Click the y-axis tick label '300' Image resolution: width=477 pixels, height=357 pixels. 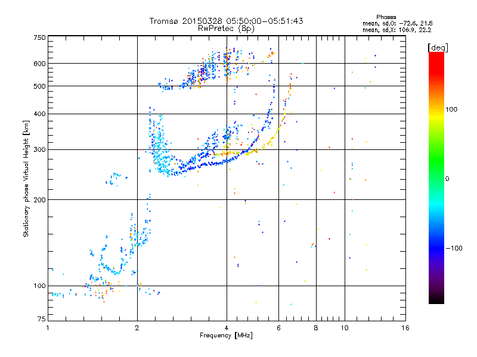pos(39,149)
